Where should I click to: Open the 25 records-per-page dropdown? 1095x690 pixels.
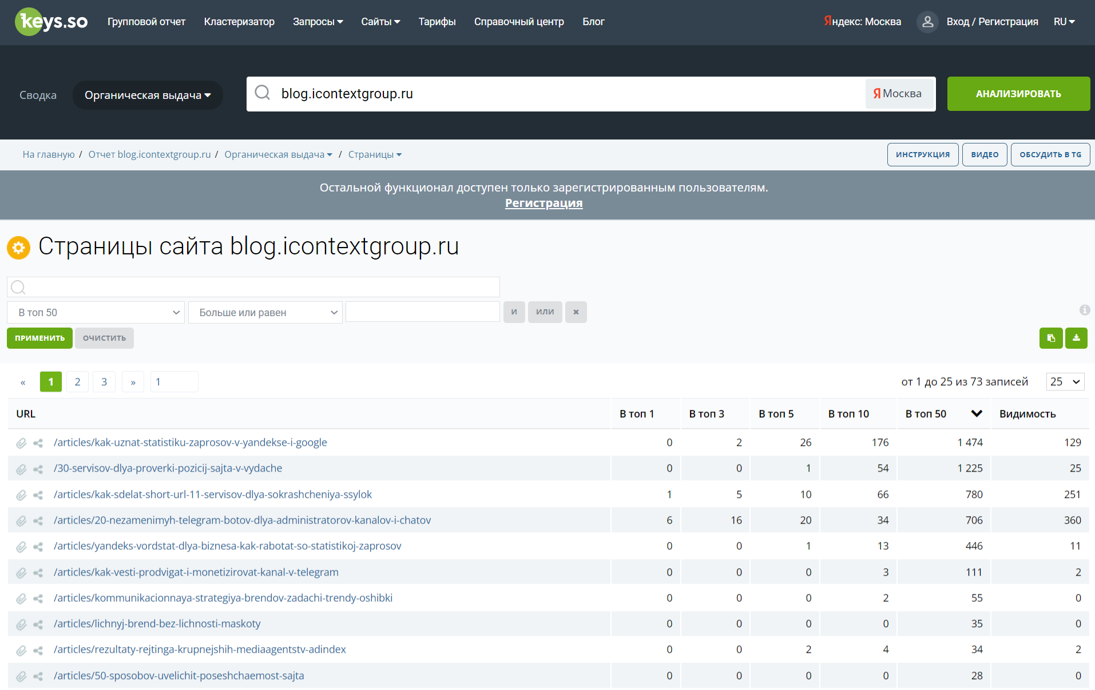1065,382
